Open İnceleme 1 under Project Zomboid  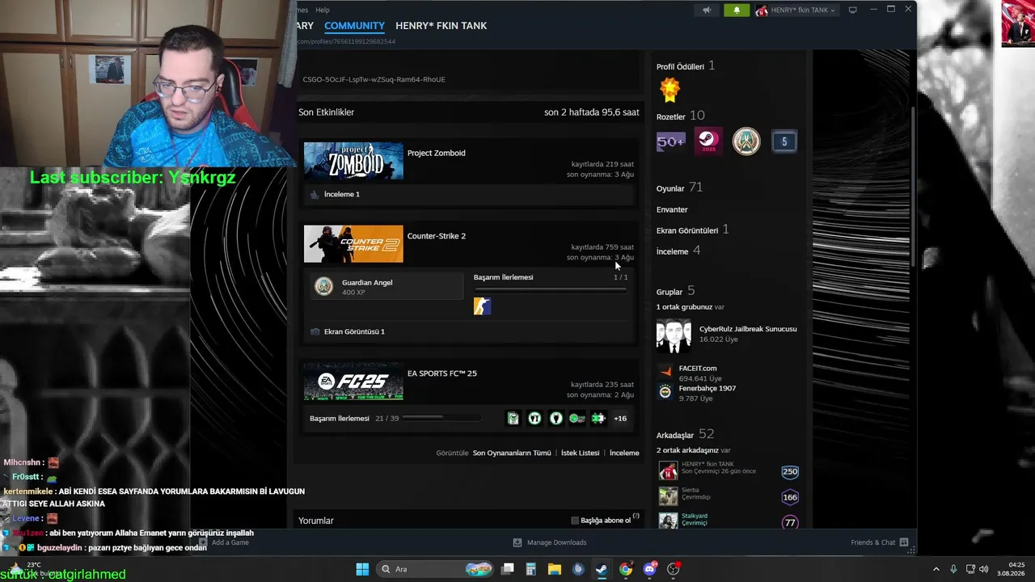pyautogui.click(x=342, y=195)
